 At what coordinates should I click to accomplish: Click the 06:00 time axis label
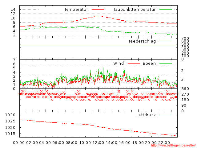pos(58,143)
